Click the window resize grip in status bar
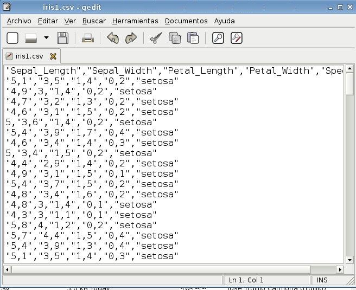 click(x=351, y=280)
